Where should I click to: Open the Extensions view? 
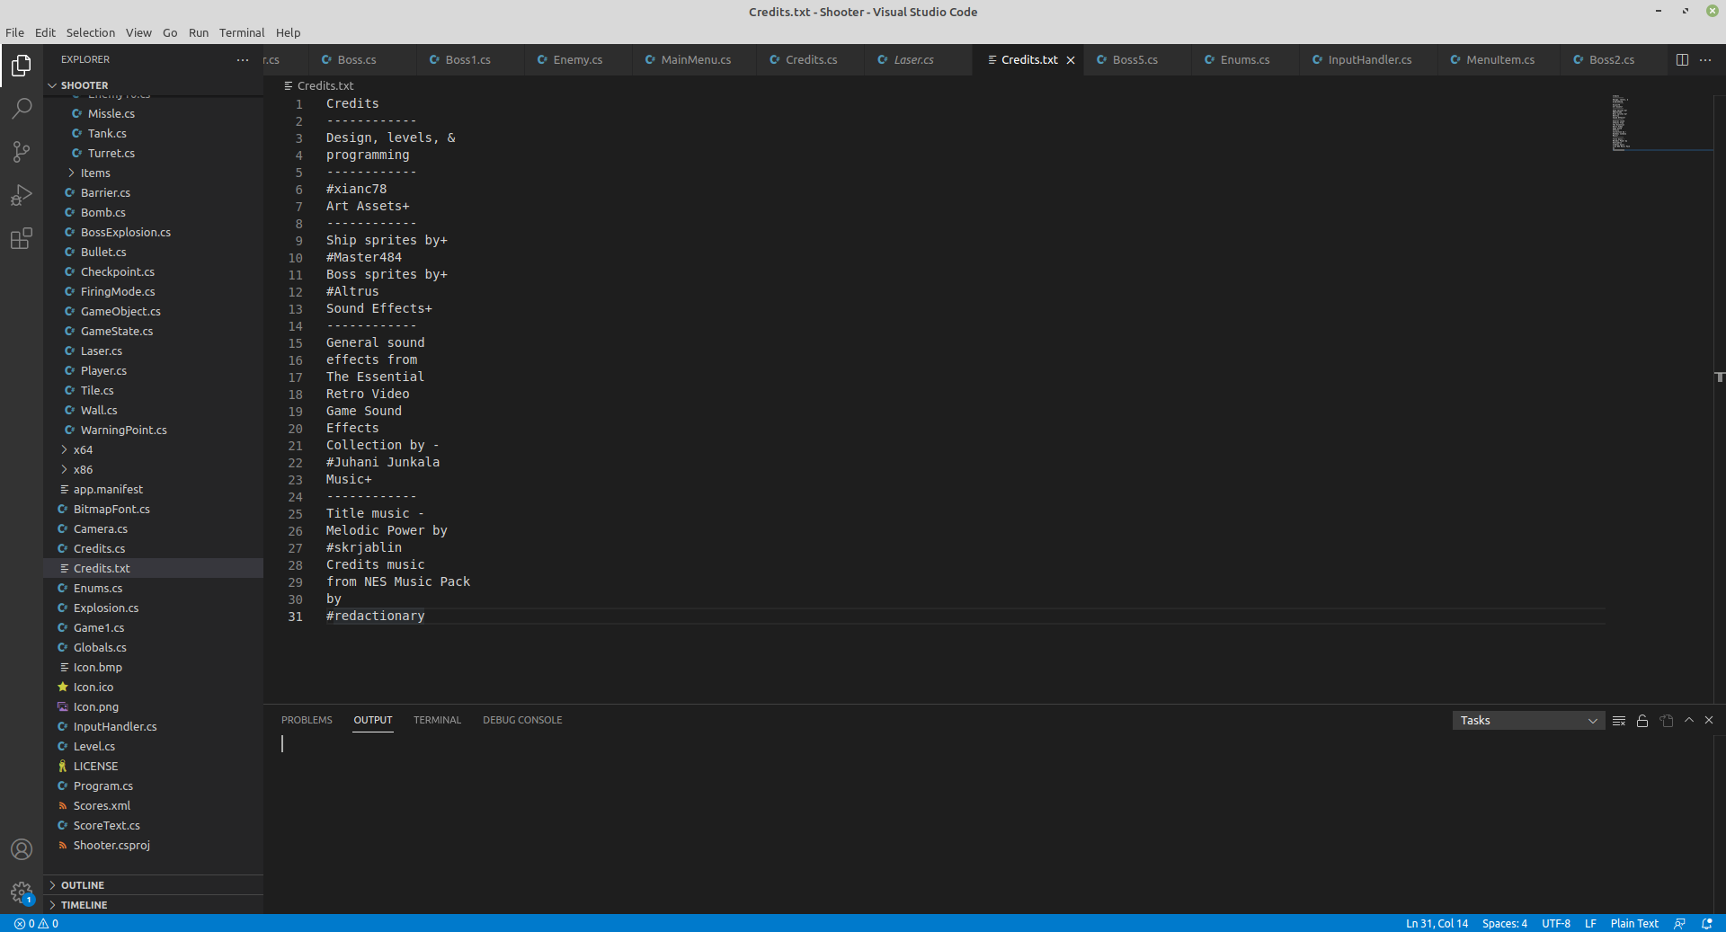[22, 238]
